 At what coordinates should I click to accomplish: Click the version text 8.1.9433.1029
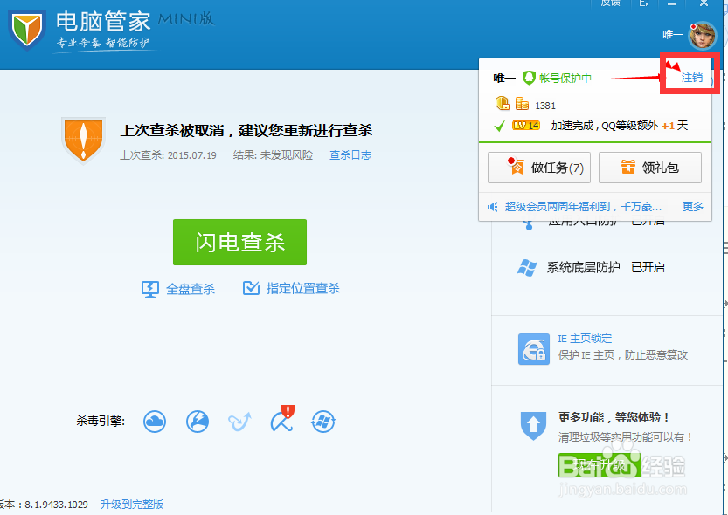(56, 505)
